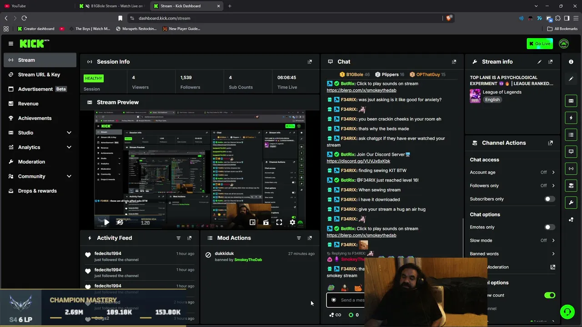The image size is (582, 327).
Task: Go to the Moderation sidebar page
Action: [x=40, y=162]
